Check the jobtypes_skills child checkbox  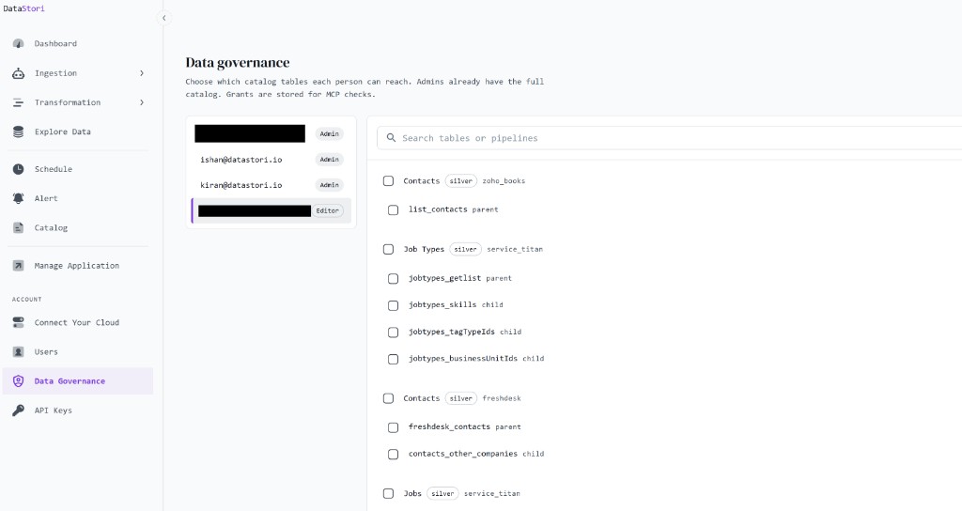pyautogui.click(x=394, y=305)
